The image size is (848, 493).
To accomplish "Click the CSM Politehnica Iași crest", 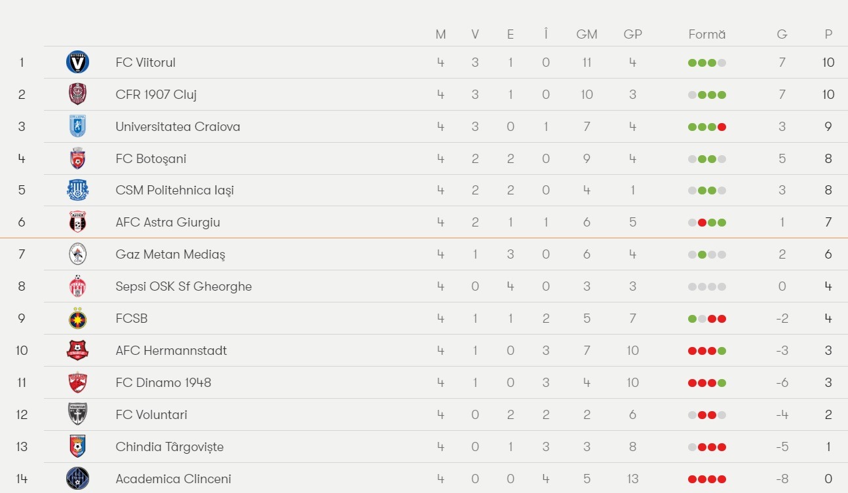I will click(77, 191).
